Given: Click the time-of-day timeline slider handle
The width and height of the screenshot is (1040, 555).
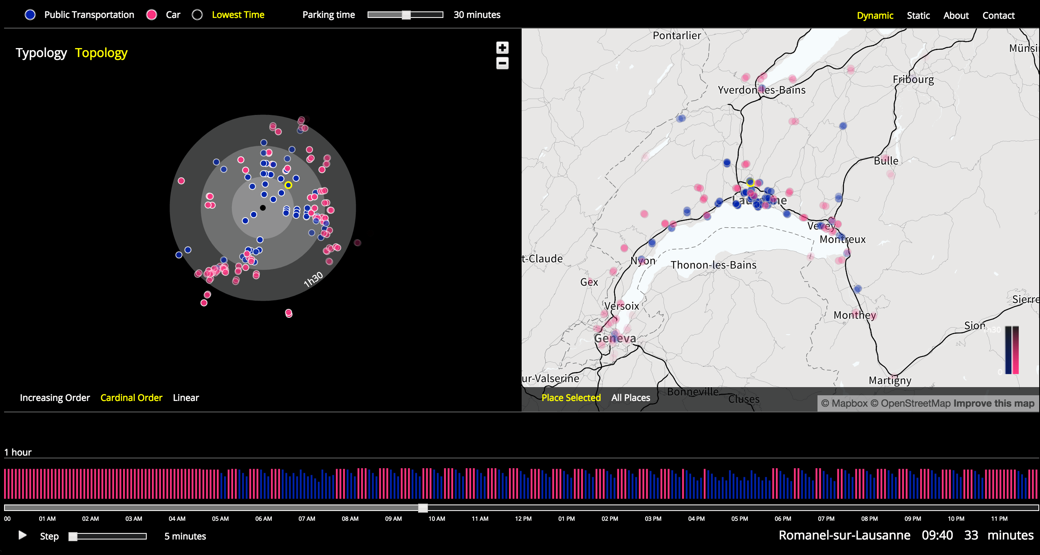Looking at the screenshot, I should coord(423,508).
